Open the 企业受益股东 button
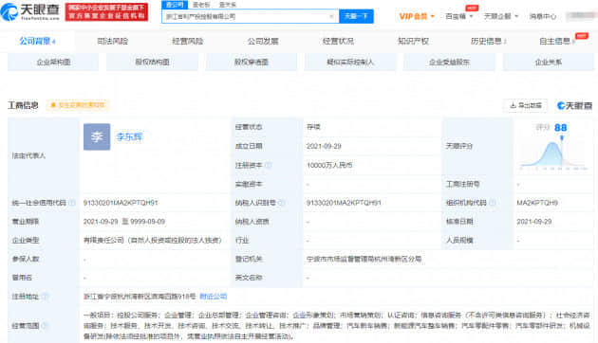The width and height of the screenshot is (598, 343). tap(449, 62)
